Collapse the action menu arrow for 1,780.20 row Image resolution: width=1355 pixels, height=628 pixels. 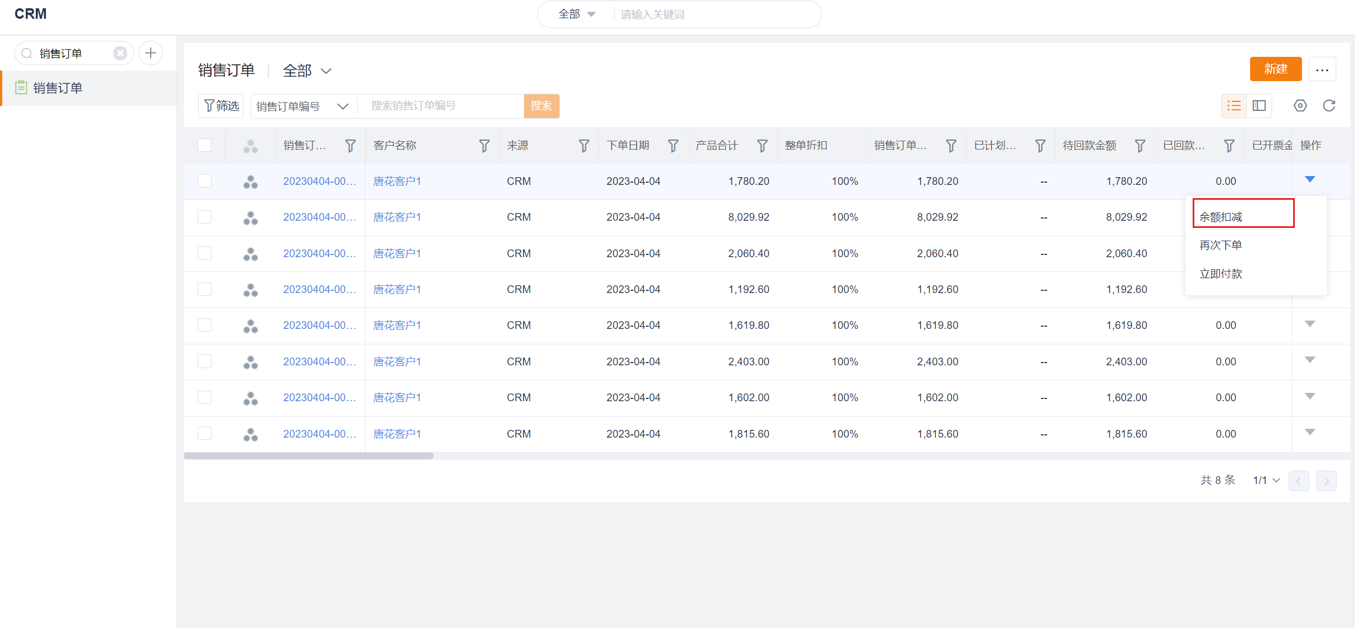1310,179
